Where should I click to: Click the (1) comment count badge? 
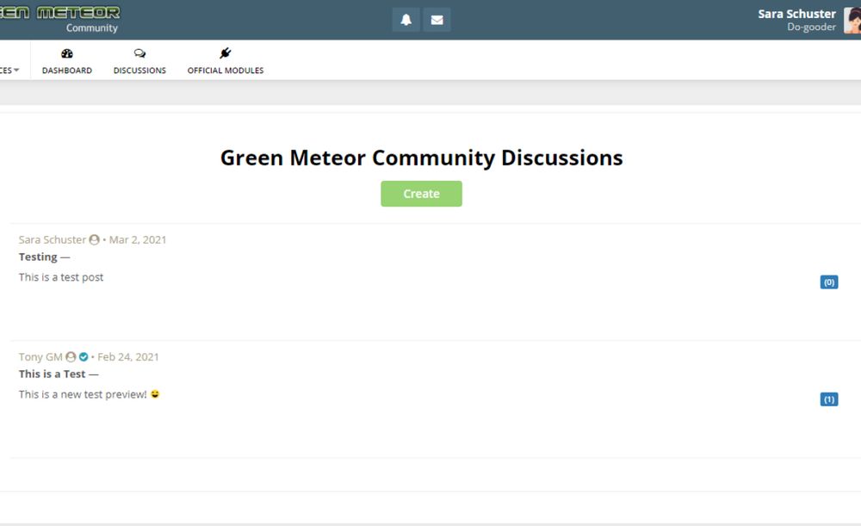coord(828,399)
